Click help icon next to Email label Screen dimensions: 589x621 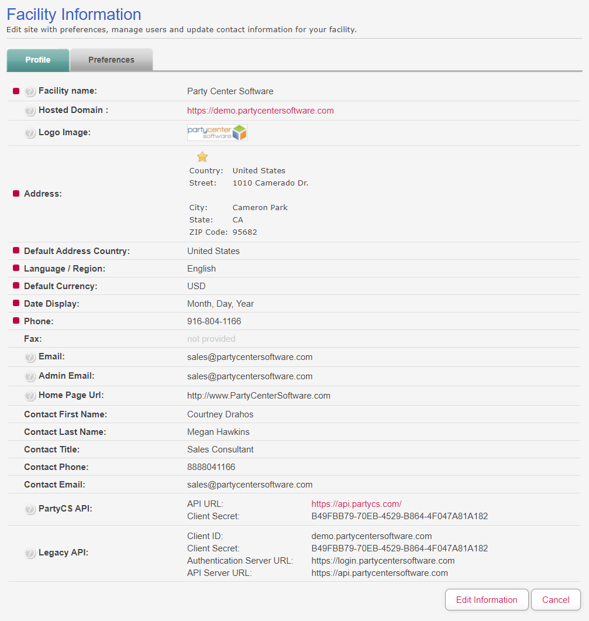30,357
